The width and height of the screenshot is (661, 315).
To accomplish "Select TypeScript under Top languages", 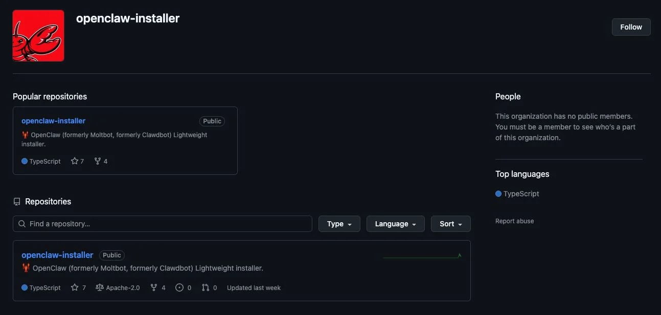I will [x=521, y=193].
